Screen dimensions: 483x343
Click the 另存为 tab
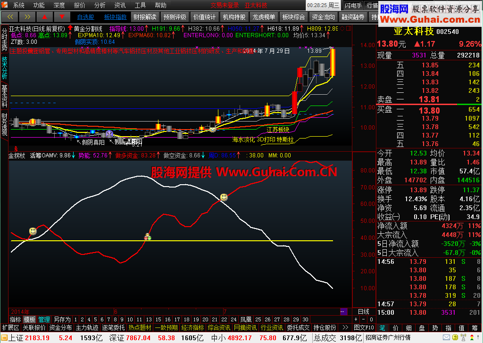tap(62, 319)
